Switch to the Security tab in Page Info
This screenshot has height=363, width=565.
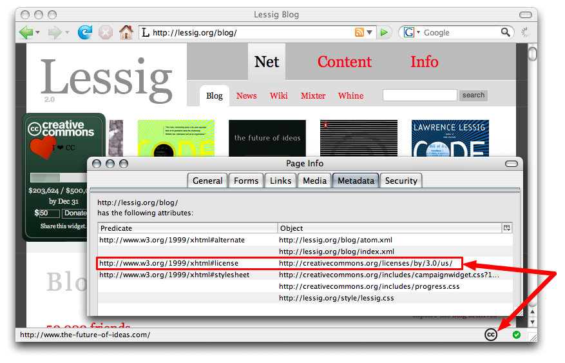pyautogui.click(x=401, y=181)
